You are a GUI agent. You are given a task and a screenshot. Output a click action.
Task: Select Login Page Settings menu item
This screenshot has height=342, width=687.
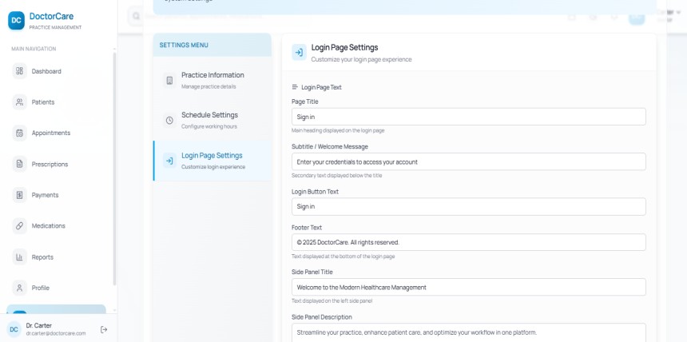point(212,160)
